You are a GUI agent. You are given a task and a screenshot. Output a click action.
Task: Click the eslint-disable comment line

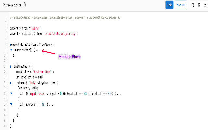click(65, 17)
